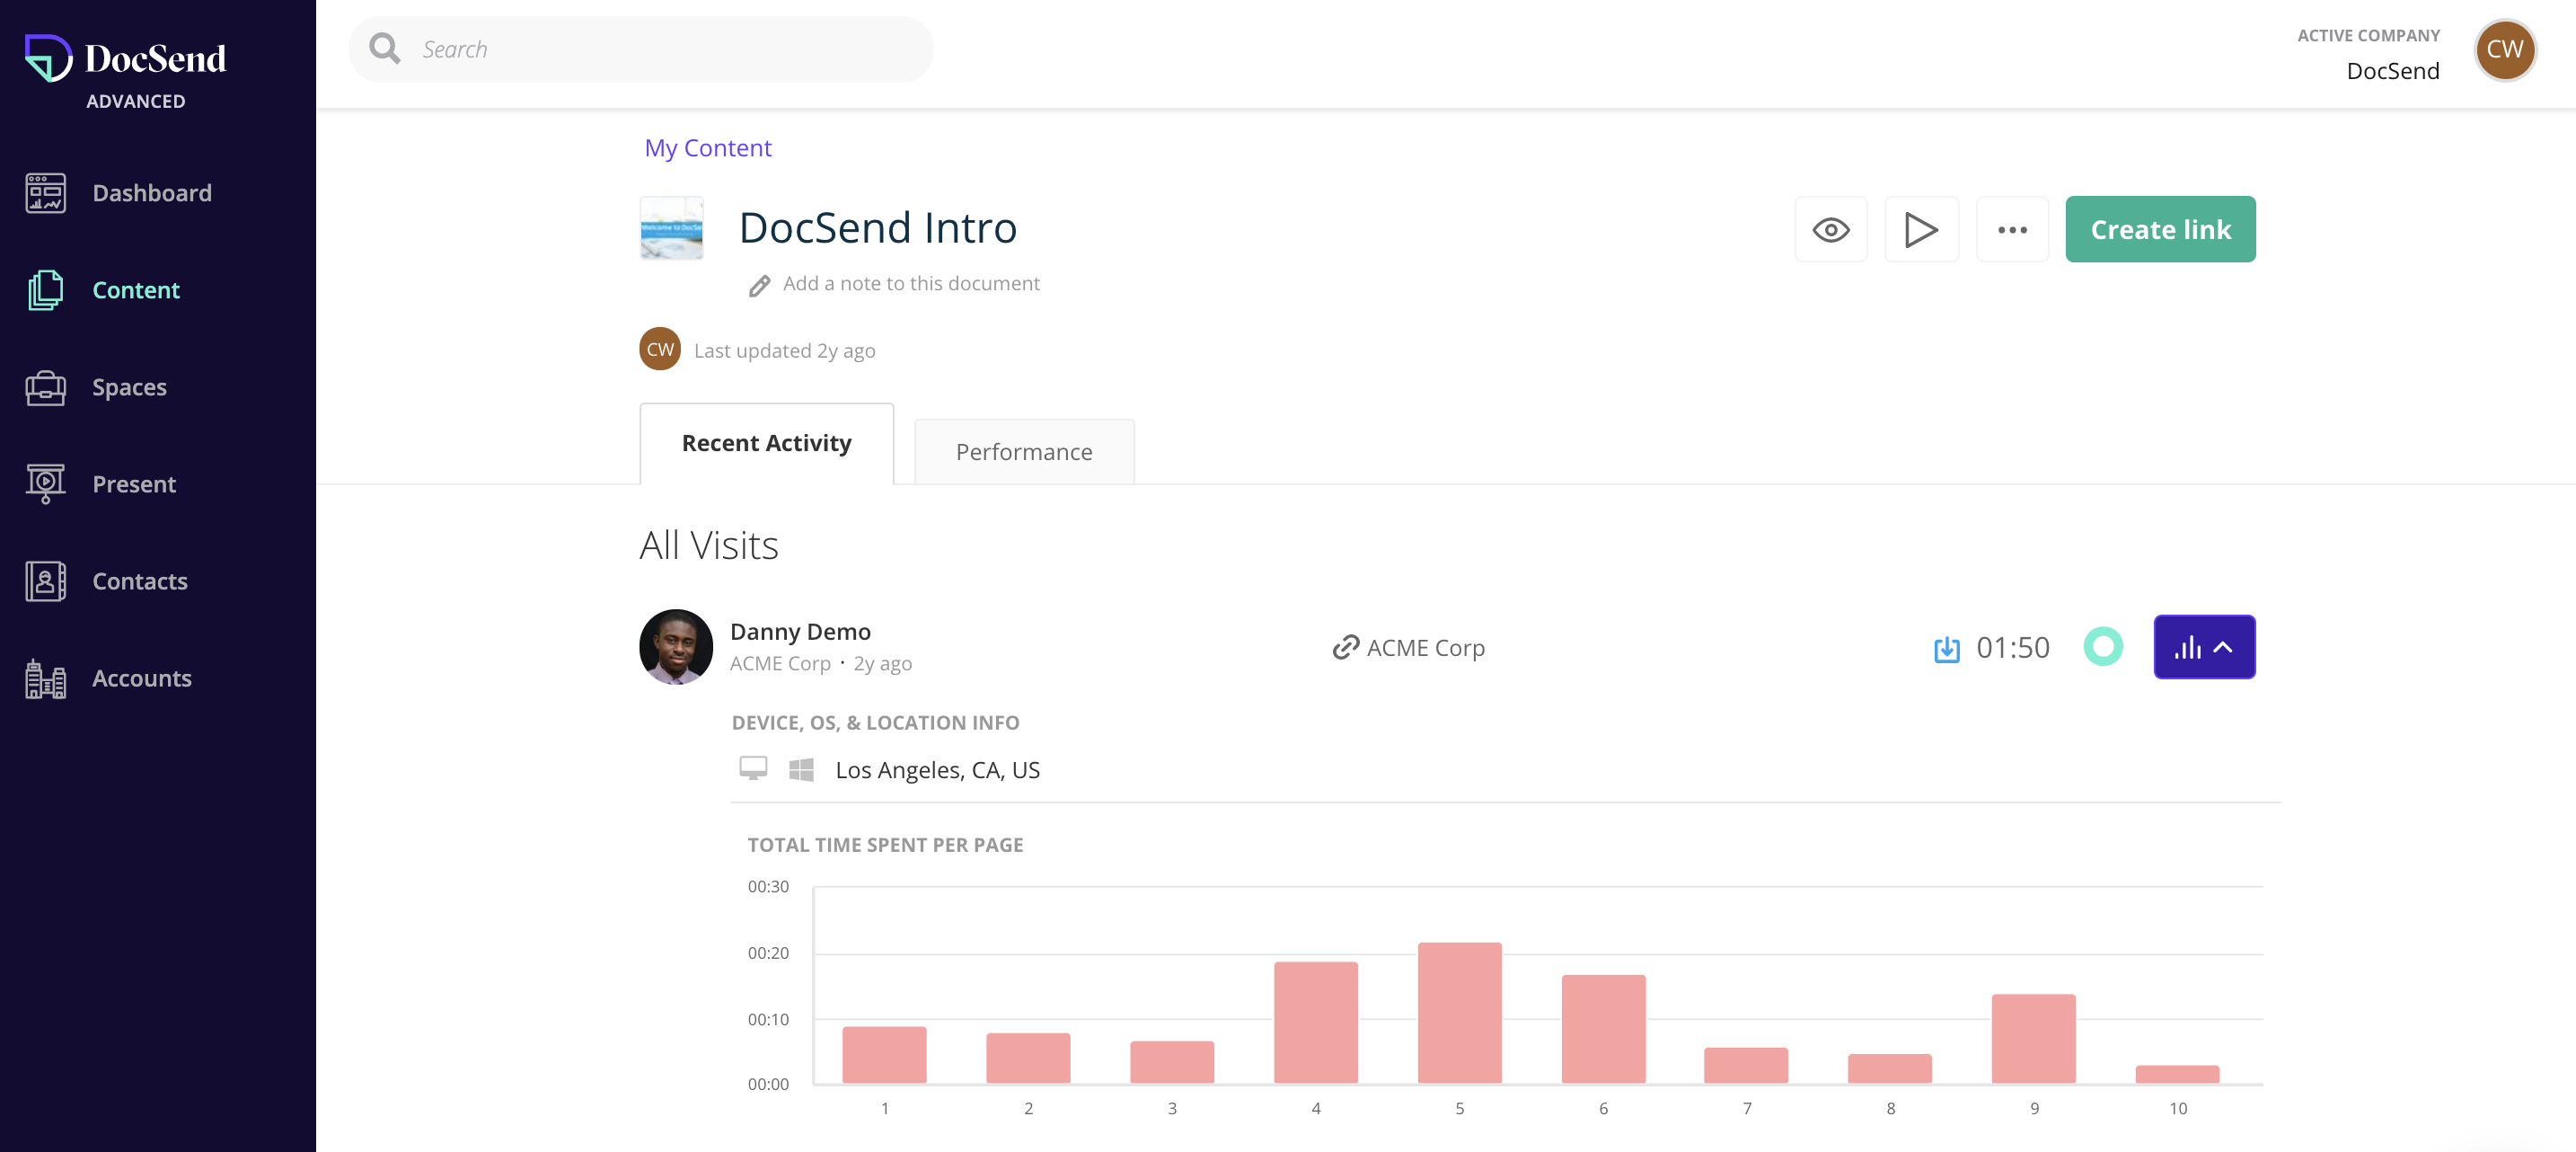Focus the Search input field

pyautogui.click(x=640, y=49)
